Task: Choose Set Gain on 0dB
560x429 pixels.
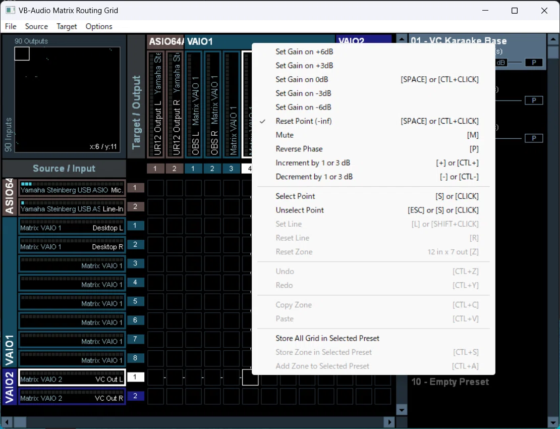Action: [x=373, y=80]
